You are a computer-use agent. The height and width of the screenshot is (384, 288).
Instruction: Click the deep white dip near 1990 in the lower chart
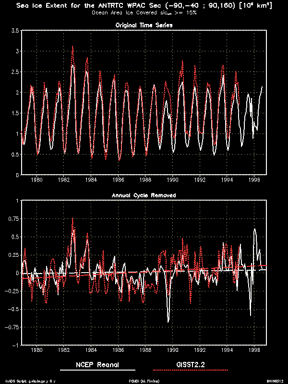(168, 321)
